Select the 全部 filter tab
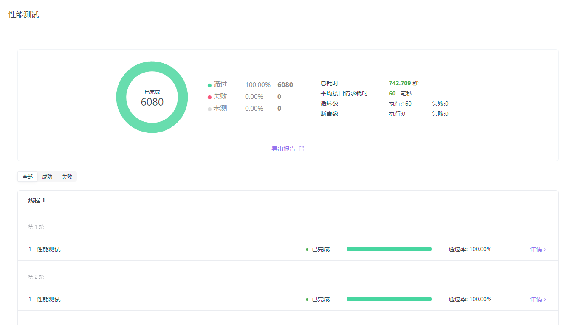Viewport: 573px width, 325px height. click(28, 177)
